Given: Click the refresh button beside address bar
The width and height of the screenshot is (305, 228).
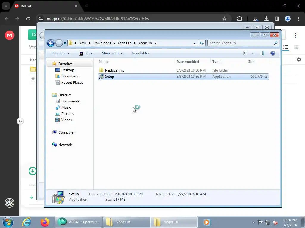Looking at the screenshot, I should 202,43.
